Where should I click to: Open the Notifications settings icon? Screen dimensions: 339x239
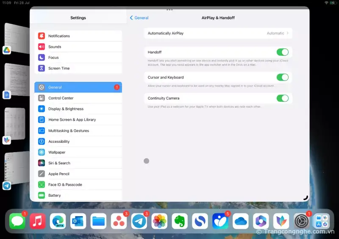point(42,36)
